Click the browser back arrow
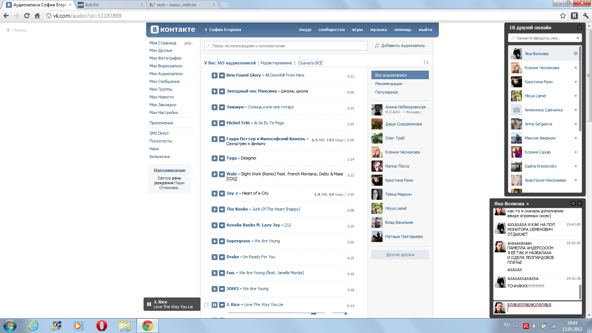Screen dimensions: 592x333 [6, 16]
